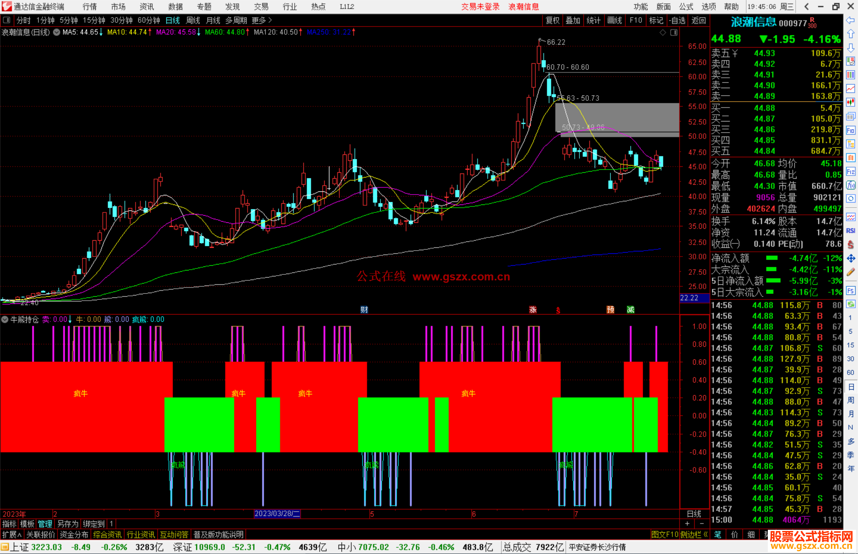
Task: Open the formula f(x) sidebar icon
Action: [x=850, y=185]
